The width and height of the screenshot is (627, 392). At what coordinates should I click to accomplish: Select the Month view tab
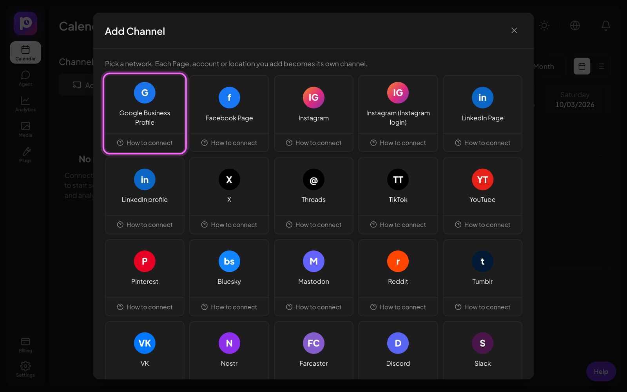[544, 67]
